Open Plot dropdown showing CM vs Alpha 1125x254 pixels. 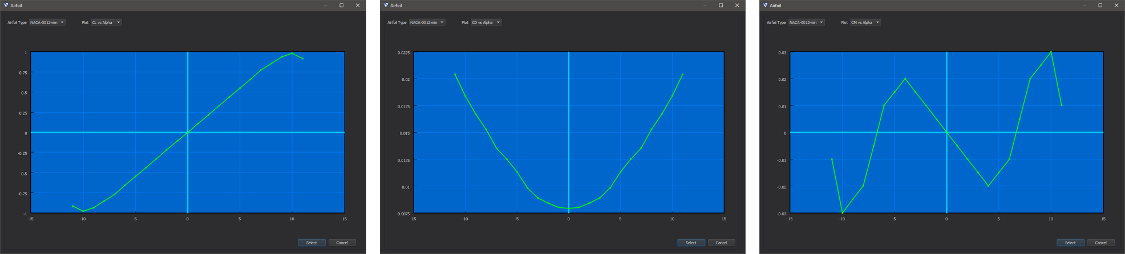[865, 23]
